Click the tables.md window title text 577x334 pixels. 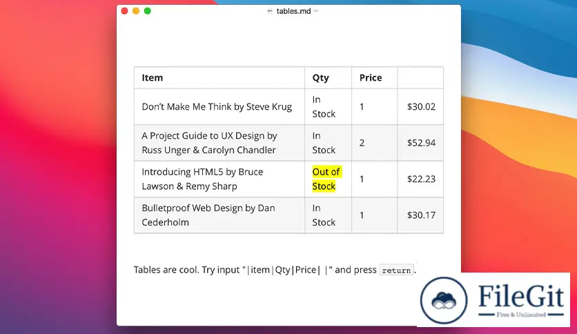293,11
